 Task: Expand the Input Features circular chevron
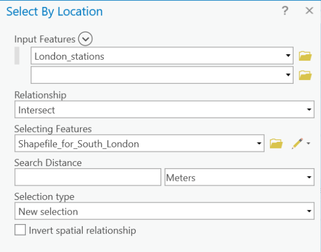86,39
